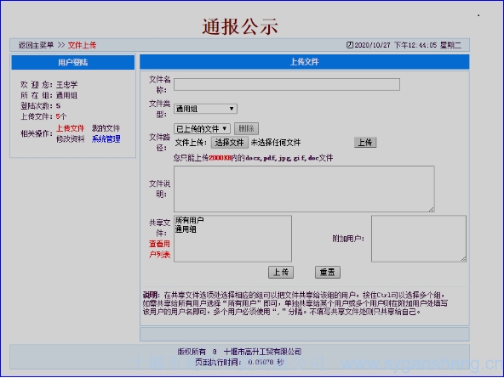
Task: Click the 上传文件 link in the sidebar
Action: 71,128
